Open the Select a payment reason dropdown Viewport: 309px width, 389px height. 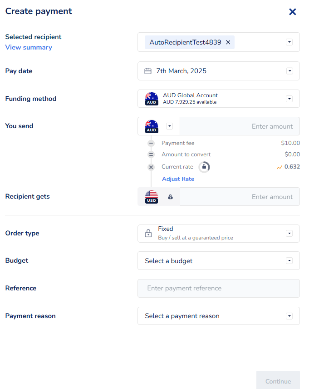(x=289, y=316)
